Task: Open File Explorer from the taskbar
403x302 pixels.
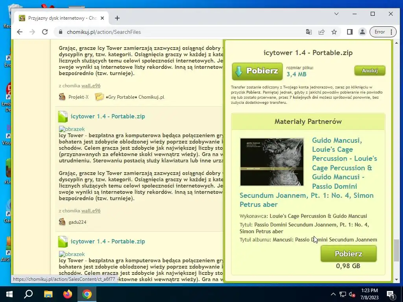Action: tap(48, 294)
